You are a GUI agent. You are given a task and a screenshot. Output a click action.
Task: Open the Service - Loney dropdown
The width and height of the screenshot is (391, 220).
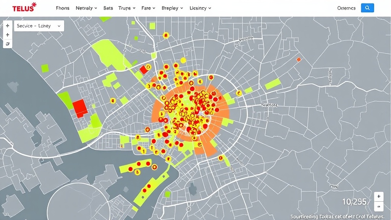click(x=39, y=26)
